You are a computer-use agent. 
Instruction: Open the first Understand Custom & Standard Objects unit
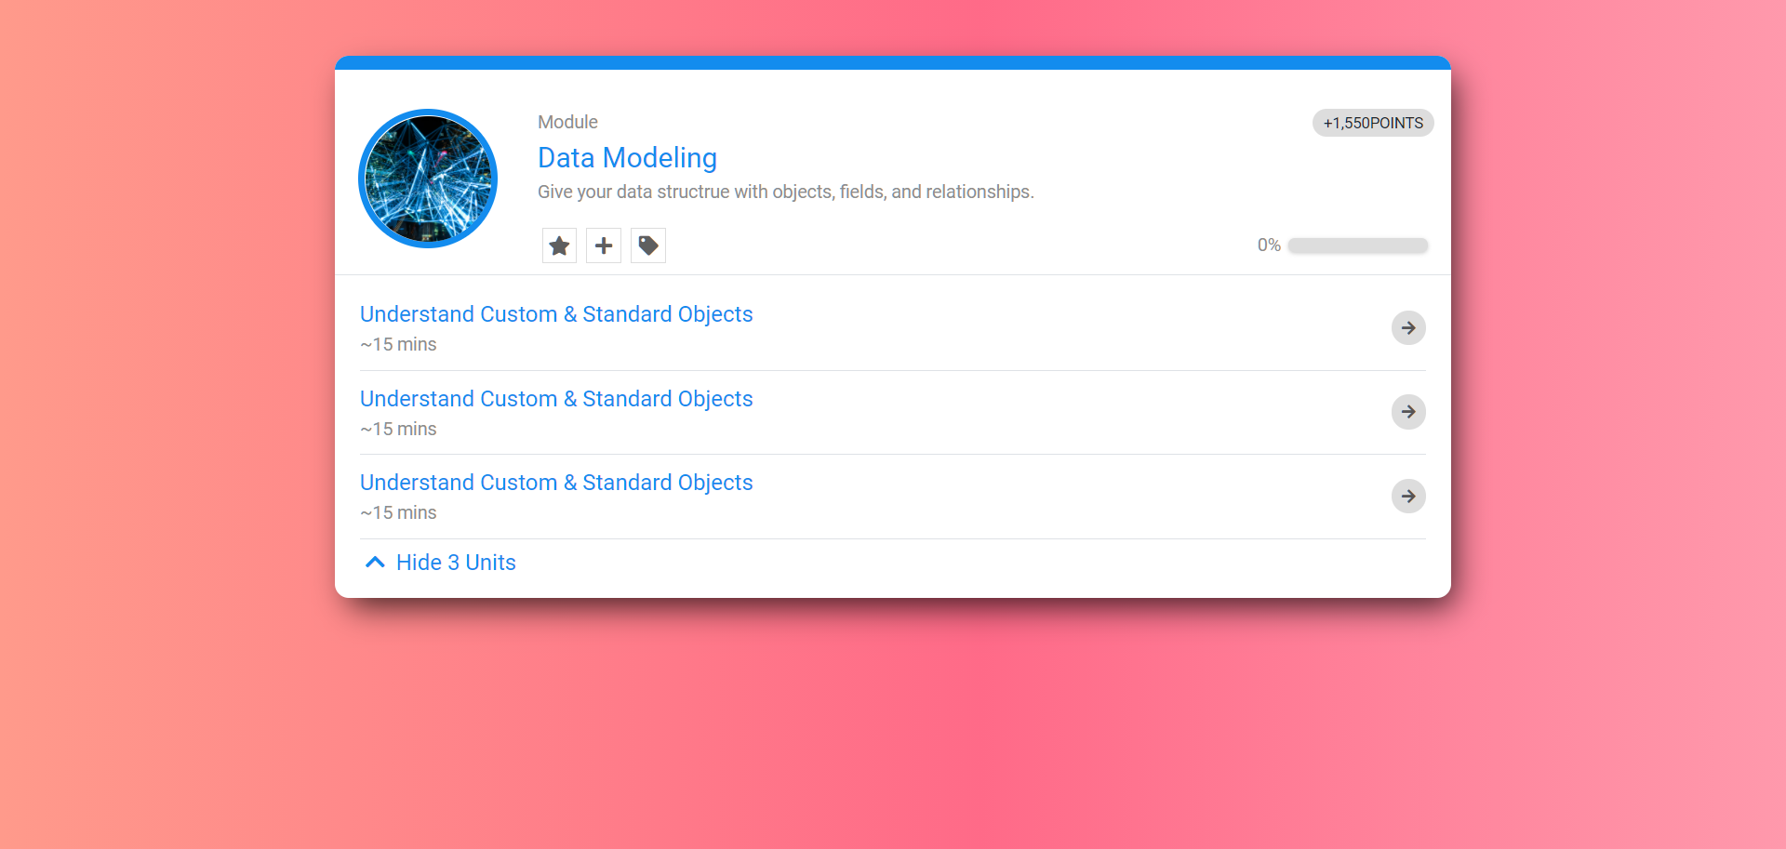[555, 314]
